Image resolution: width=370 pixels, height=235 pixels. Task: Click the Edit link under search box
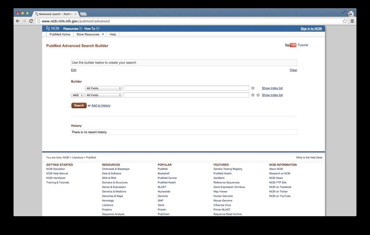74,70
